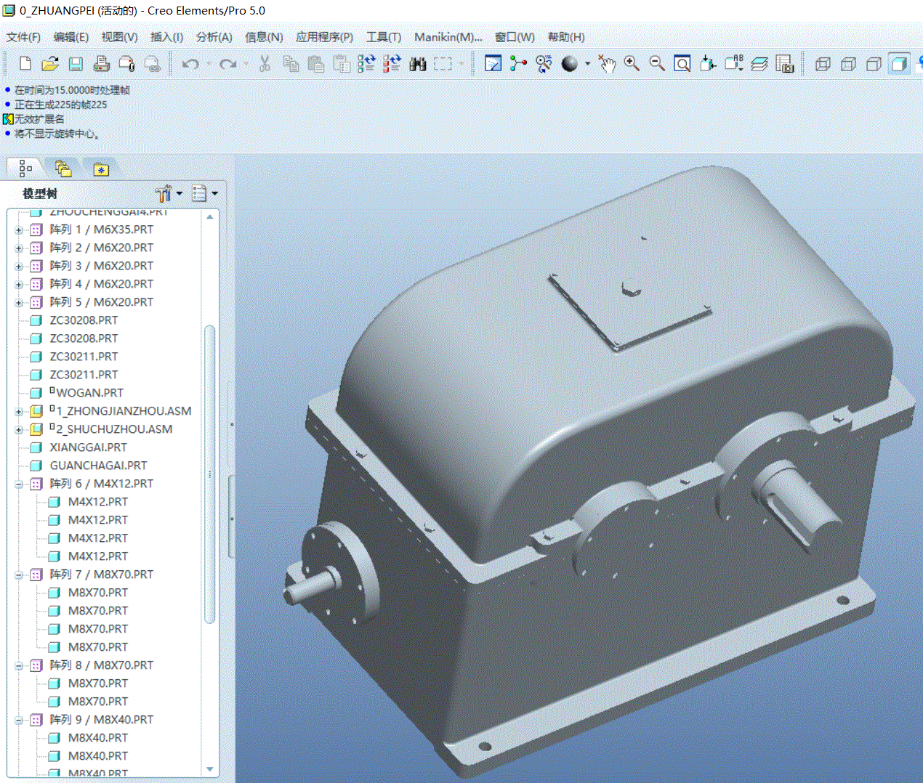
Task: Click the Print icon in toolbar
Action: coord(101,64)
